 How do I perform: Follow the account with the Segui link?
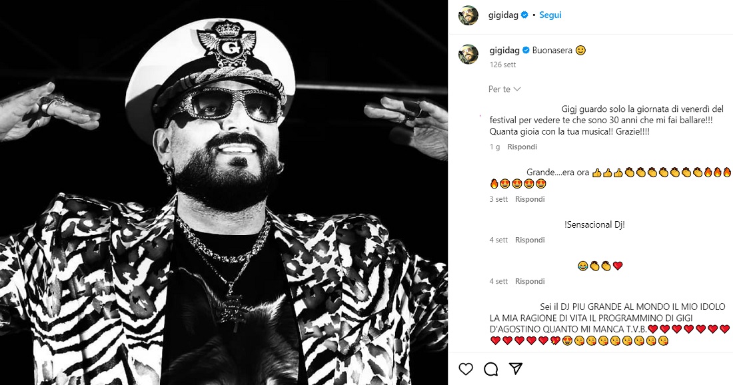[x=550, y=15]
